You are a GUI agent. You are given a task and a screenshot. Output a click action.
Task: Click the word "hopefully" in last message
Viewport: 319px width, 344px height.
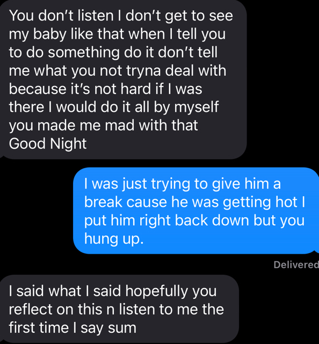point(157,291)
